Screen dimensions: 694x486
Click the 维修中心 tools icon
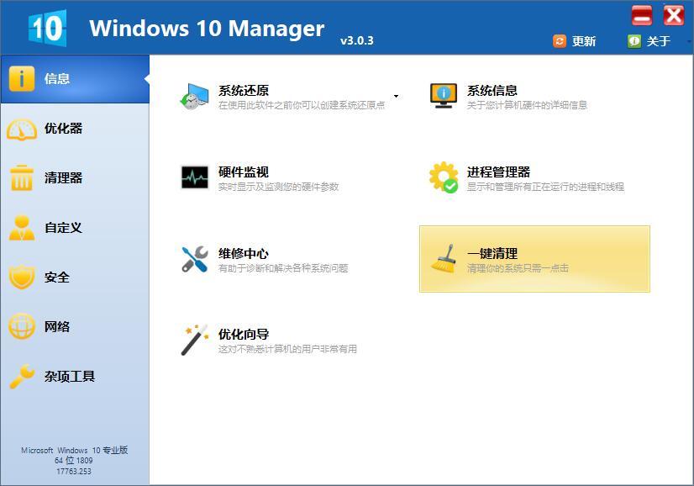pyautogui.click(x=195, y=259)
